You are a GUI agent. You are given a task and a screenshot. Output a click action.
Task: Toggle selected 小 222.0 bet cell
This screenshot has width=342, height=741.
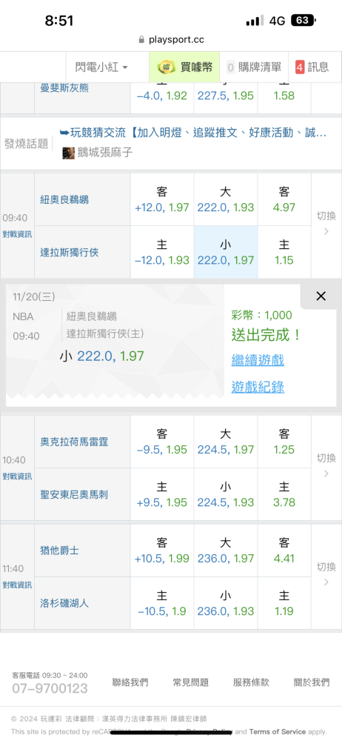(226, 253)
